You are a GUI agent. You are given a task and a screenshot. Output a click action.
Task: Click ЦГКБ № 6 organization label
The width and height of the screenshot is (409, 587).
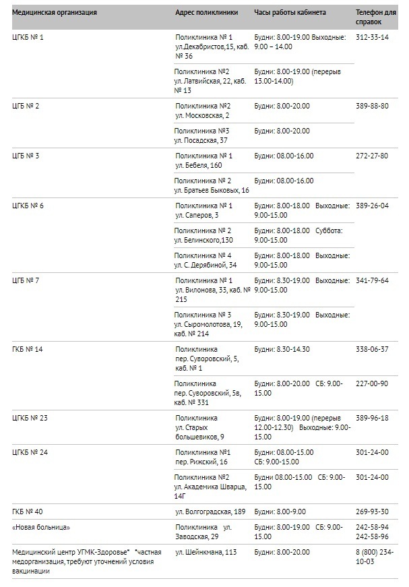coord(28,206)
